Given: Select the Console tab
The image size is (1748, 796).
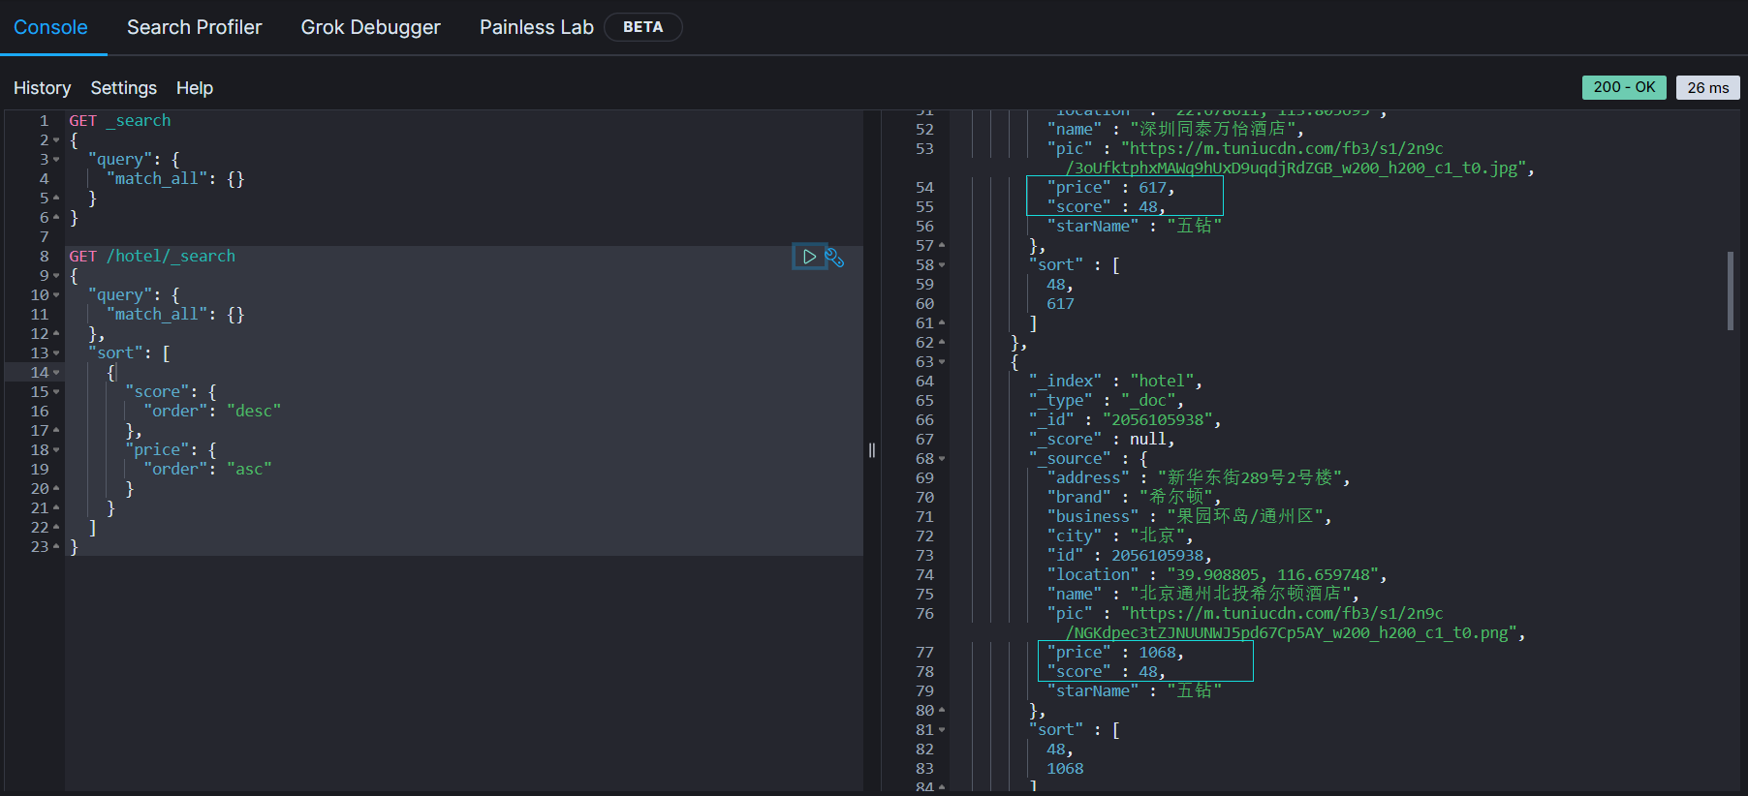Looking at the screenshot, I should [x=50, y=27].
